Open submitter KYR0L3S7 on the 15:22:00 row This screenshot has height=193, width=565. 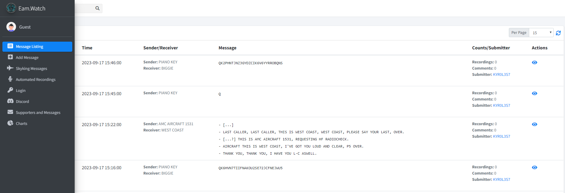click(501, 136)
